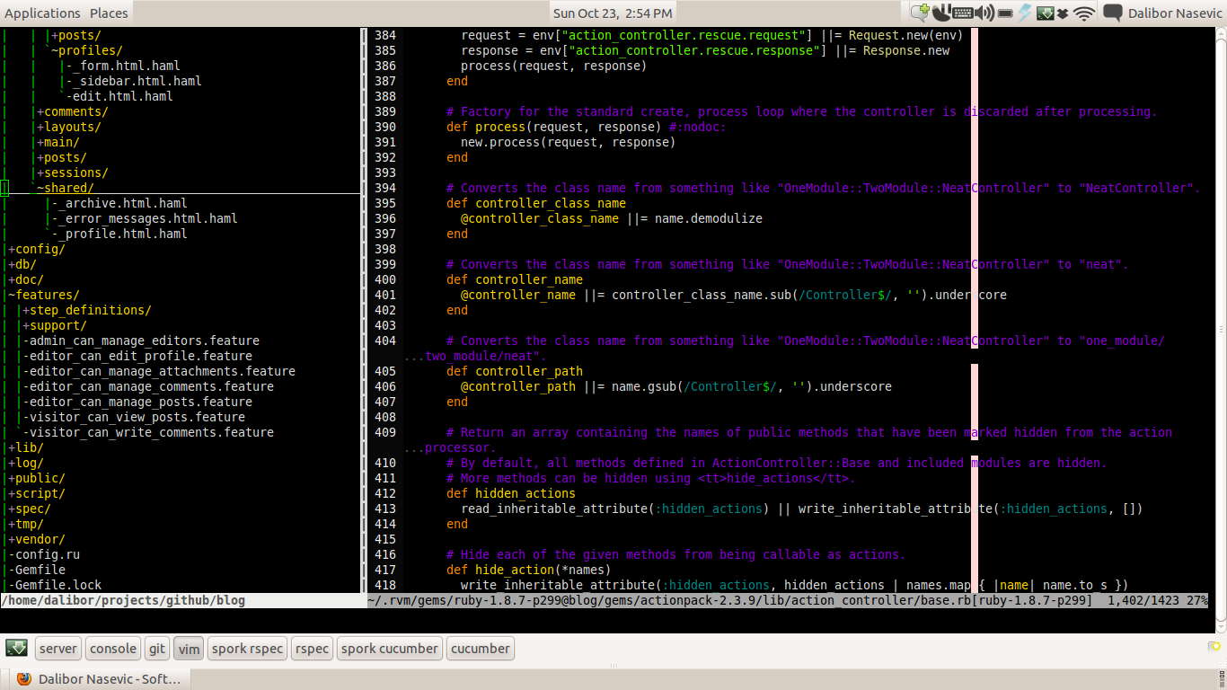
Task: Open Dalibor Nasevic user menu
Action: [1175, 13]
